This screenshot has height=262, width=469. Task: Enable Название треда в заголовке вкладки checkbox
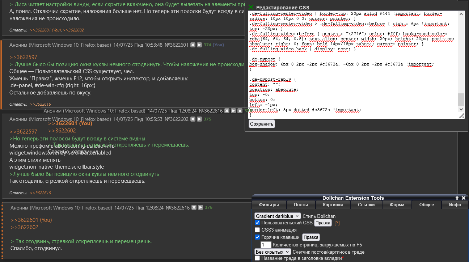pyautogui.click(x=257, y=258)
